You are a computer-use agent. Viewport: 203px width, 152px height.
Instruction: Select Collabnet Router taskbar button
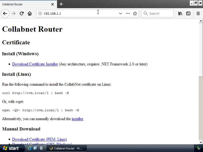coord(67,148)
